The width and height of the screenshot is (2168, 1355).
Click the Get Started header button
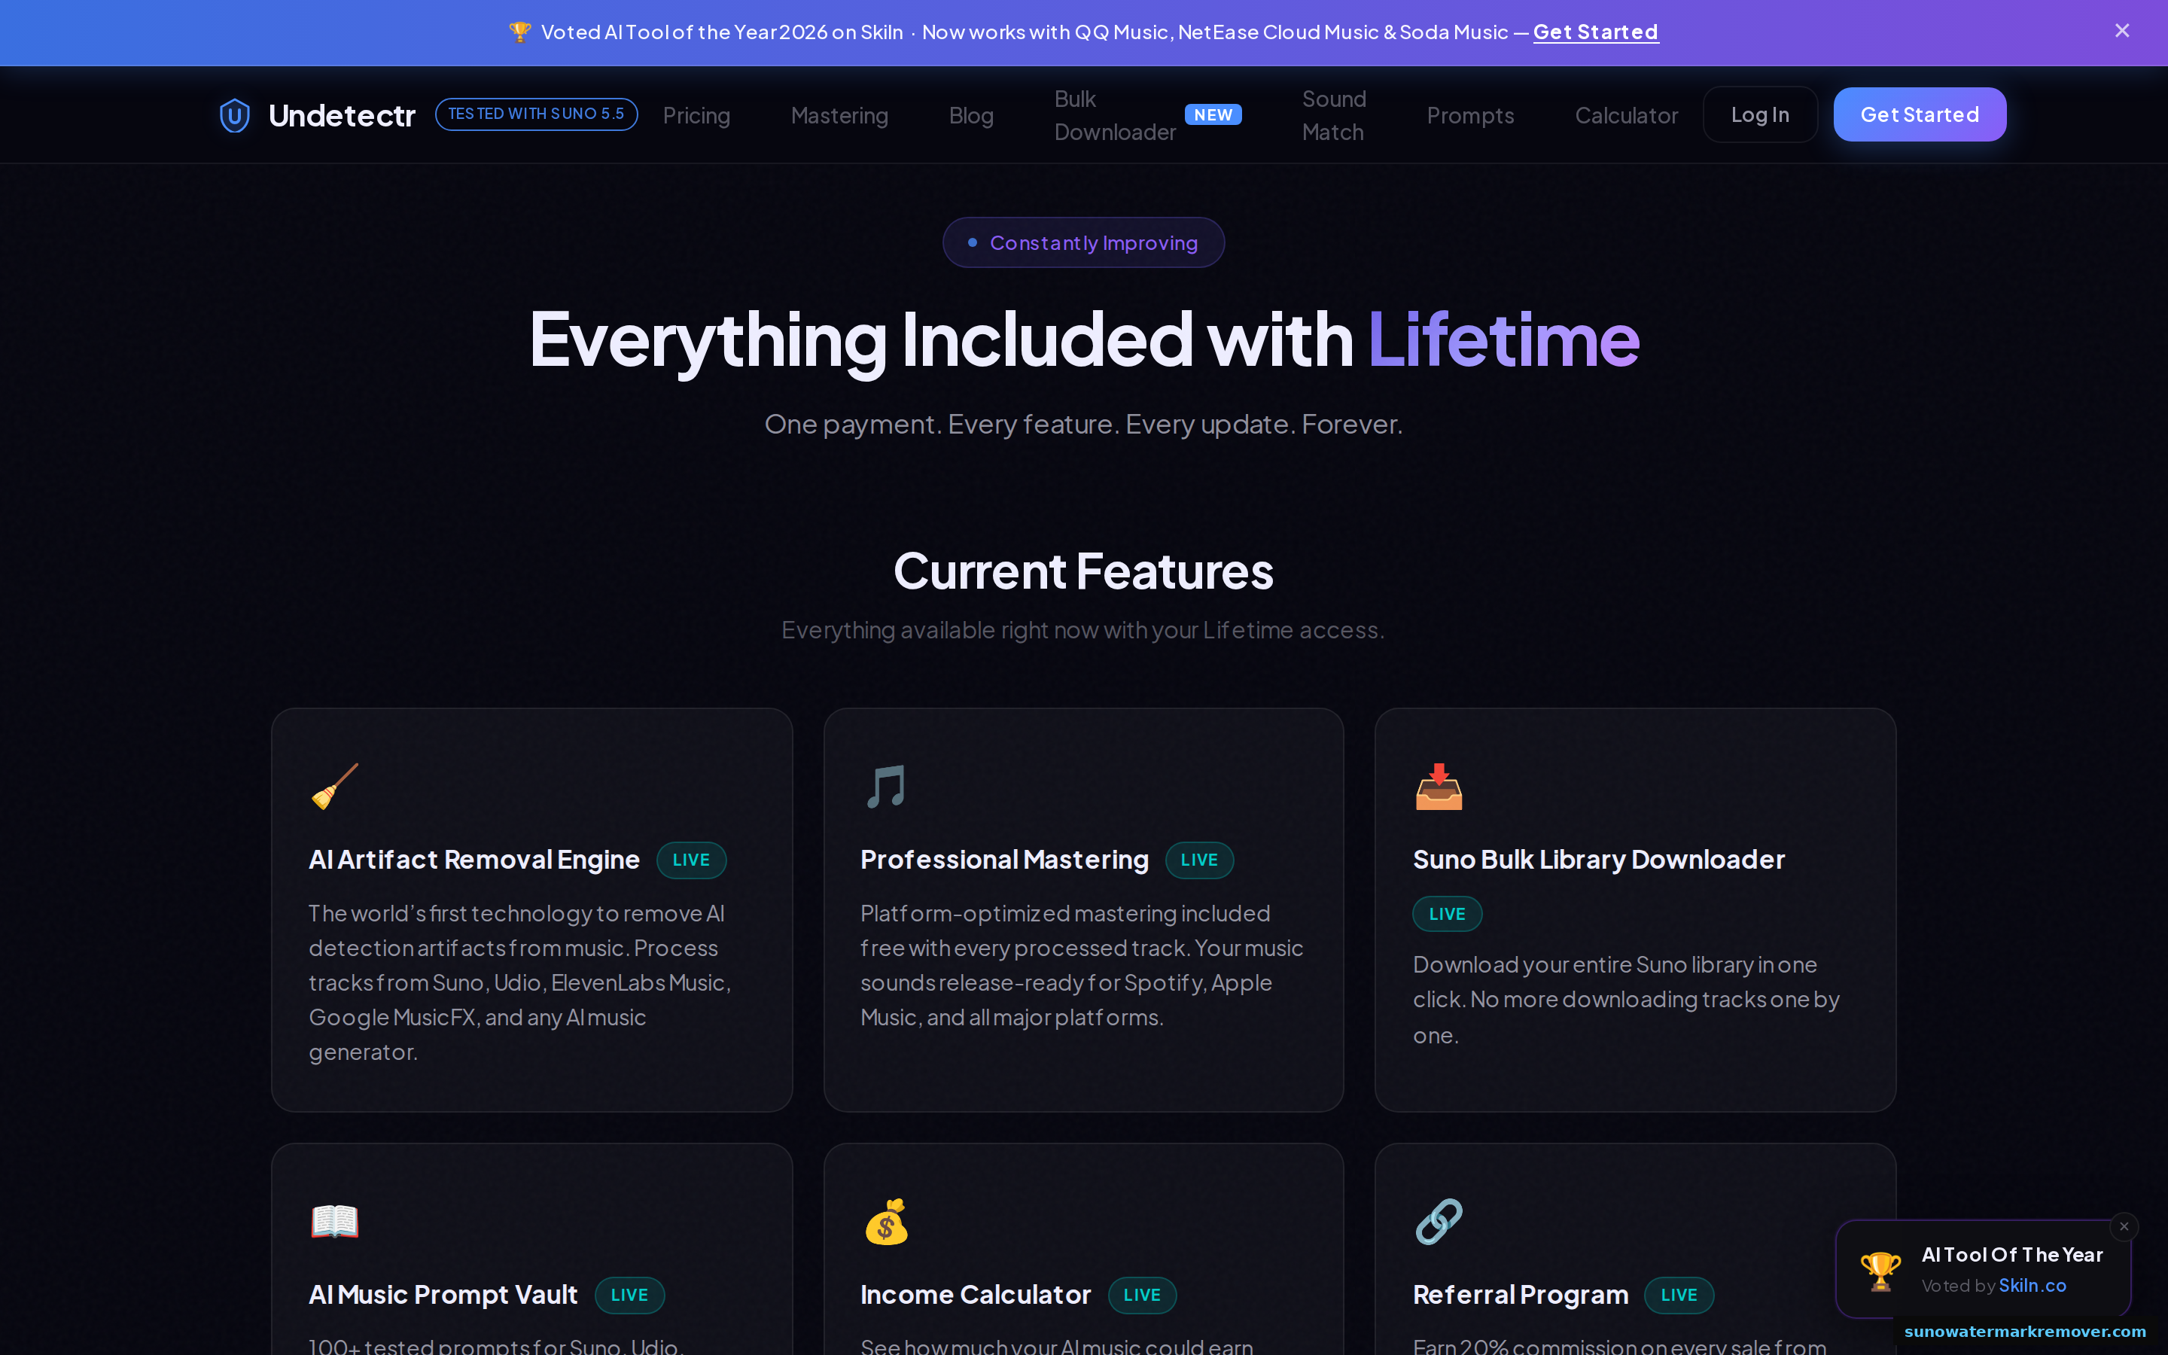click(1919, 114)
